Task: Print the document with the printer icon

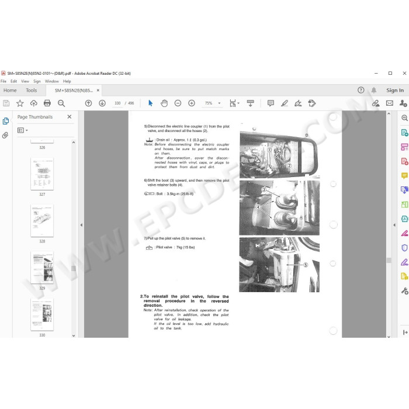Action: [x=47, y=103]
